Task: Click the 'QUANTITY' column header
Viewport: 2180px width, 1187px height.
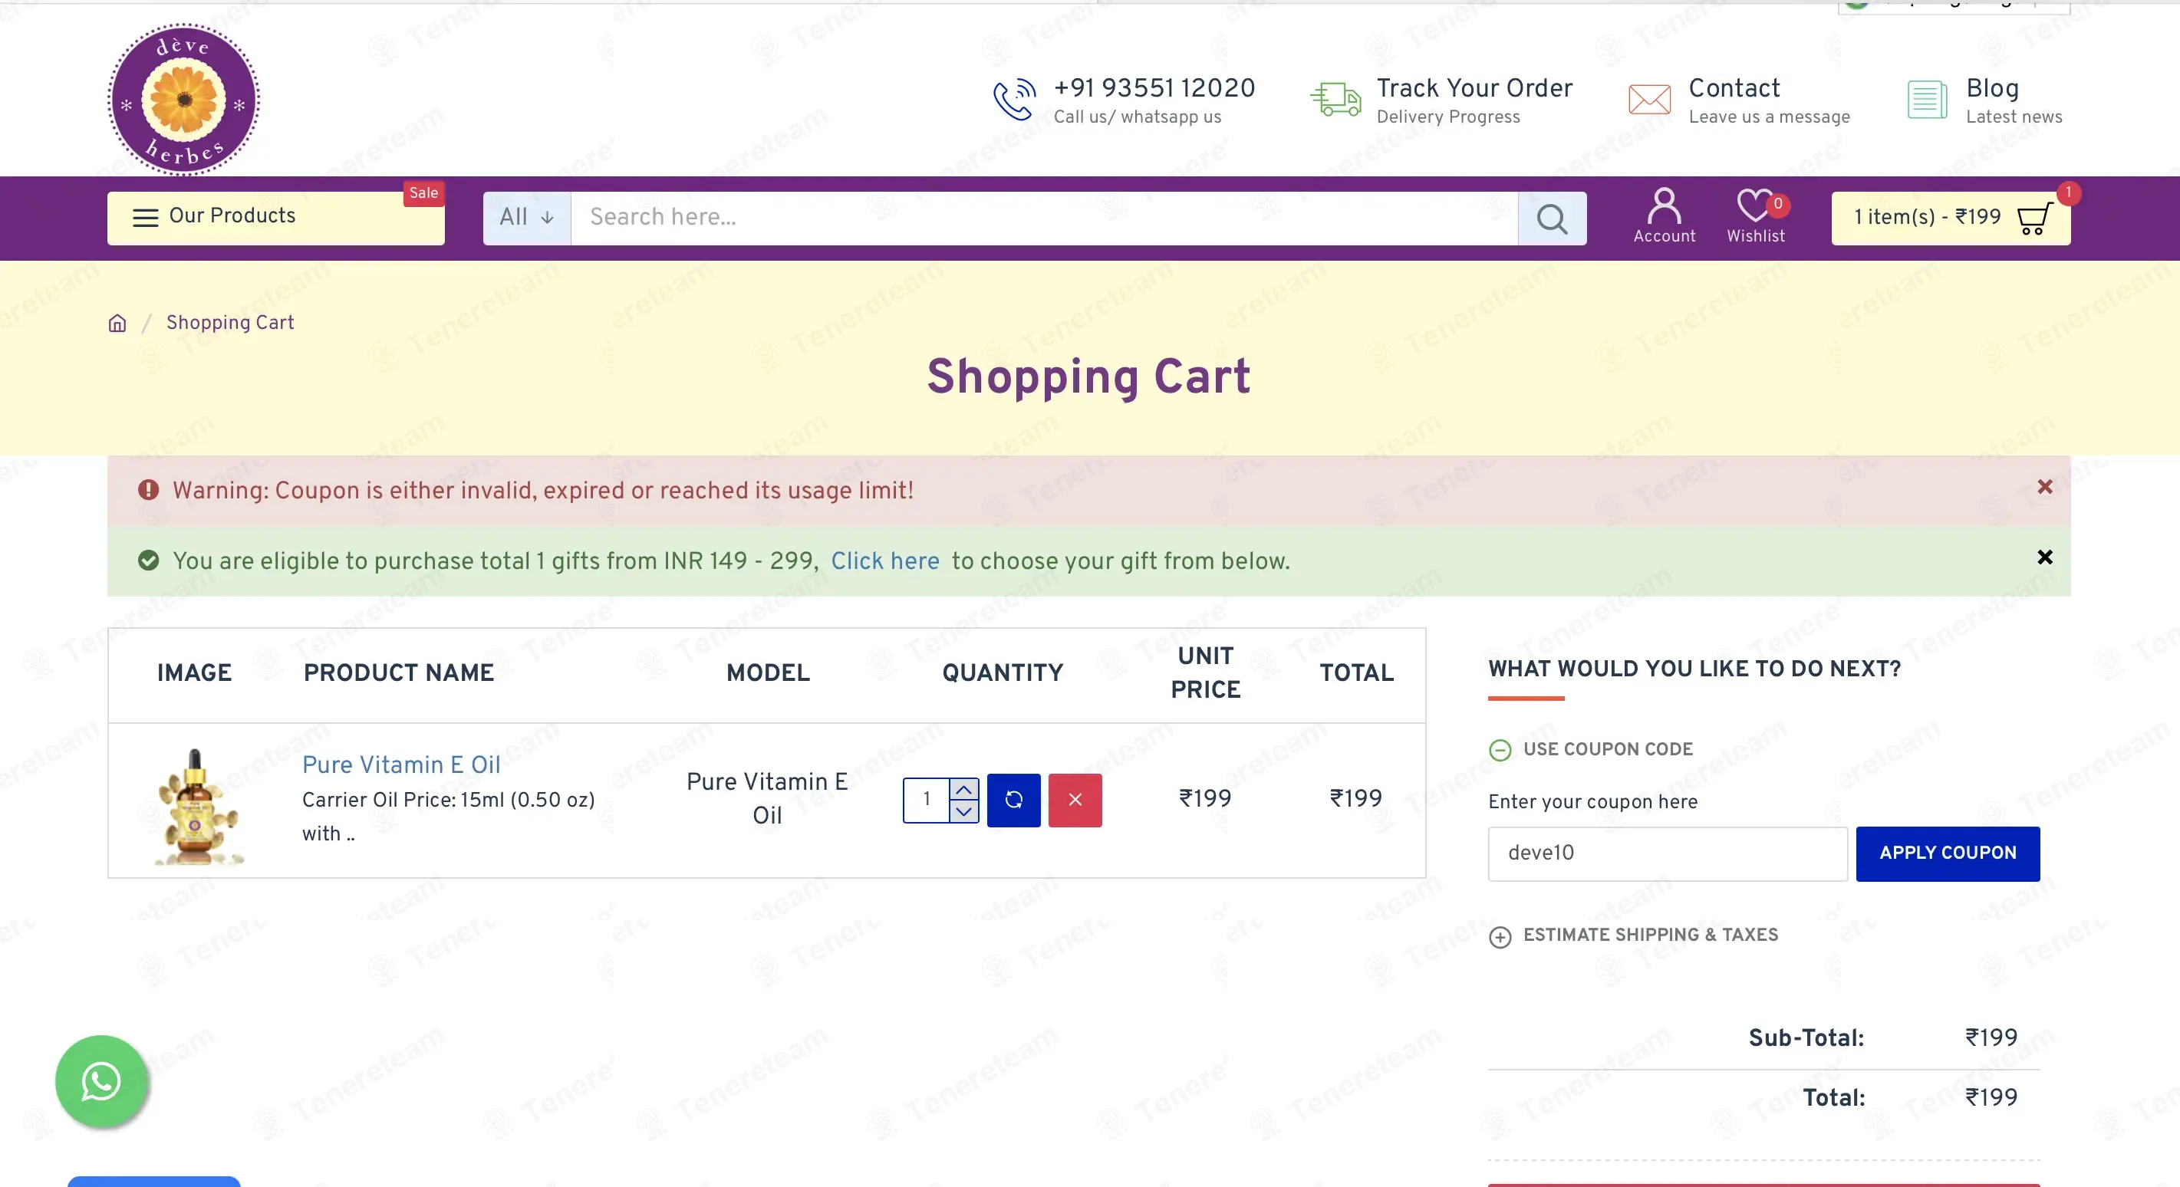Action: tap(1002, 672)
